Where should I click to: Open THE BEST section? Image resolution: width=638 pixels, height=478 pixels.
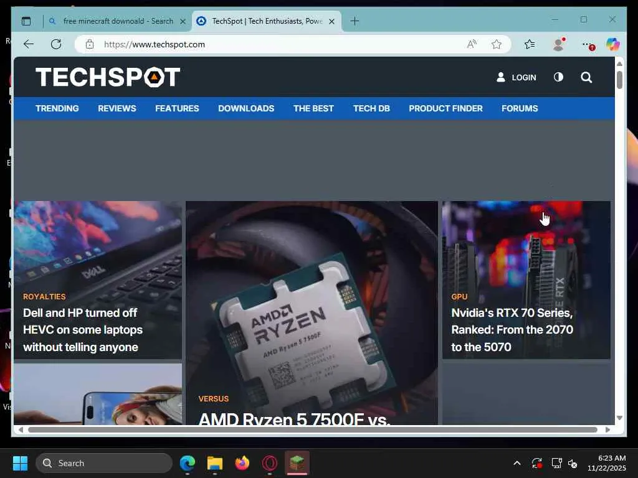coord(313,108)
